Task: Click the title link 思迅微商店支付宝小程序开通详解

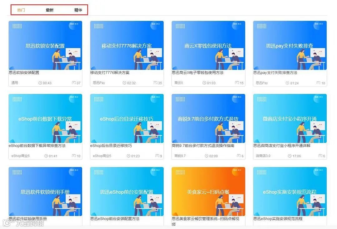Action: pos(282,146)
